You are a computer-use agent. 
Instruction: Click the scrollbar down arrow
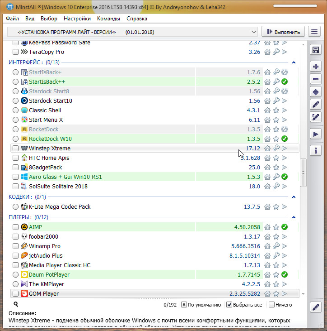[303, 293]
